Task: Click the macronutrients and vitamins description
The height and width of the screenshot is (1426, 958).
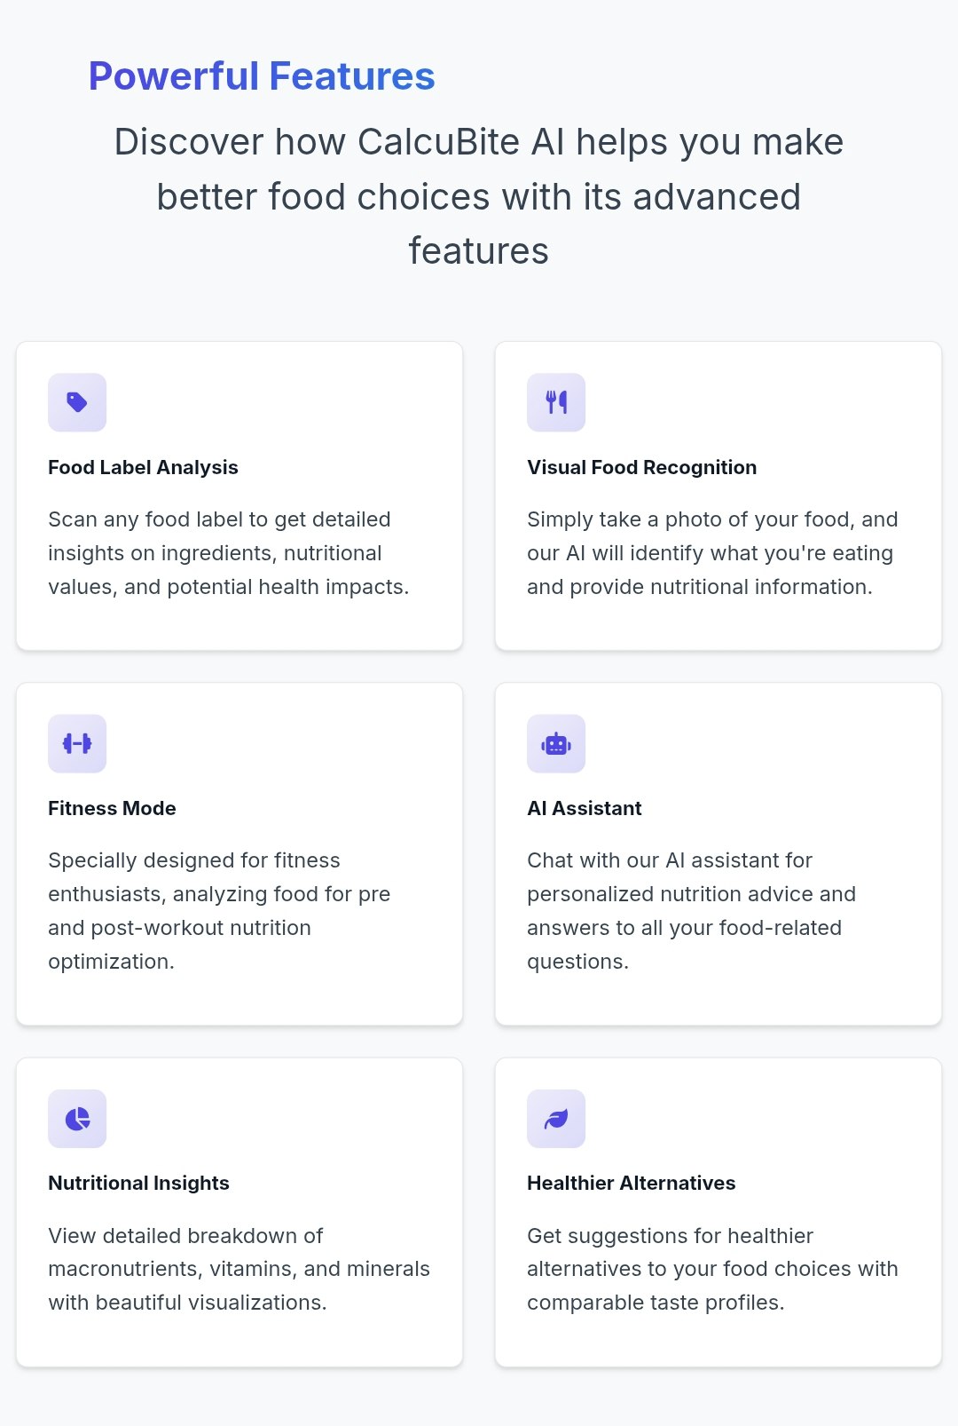Action: click(239, 1269)
